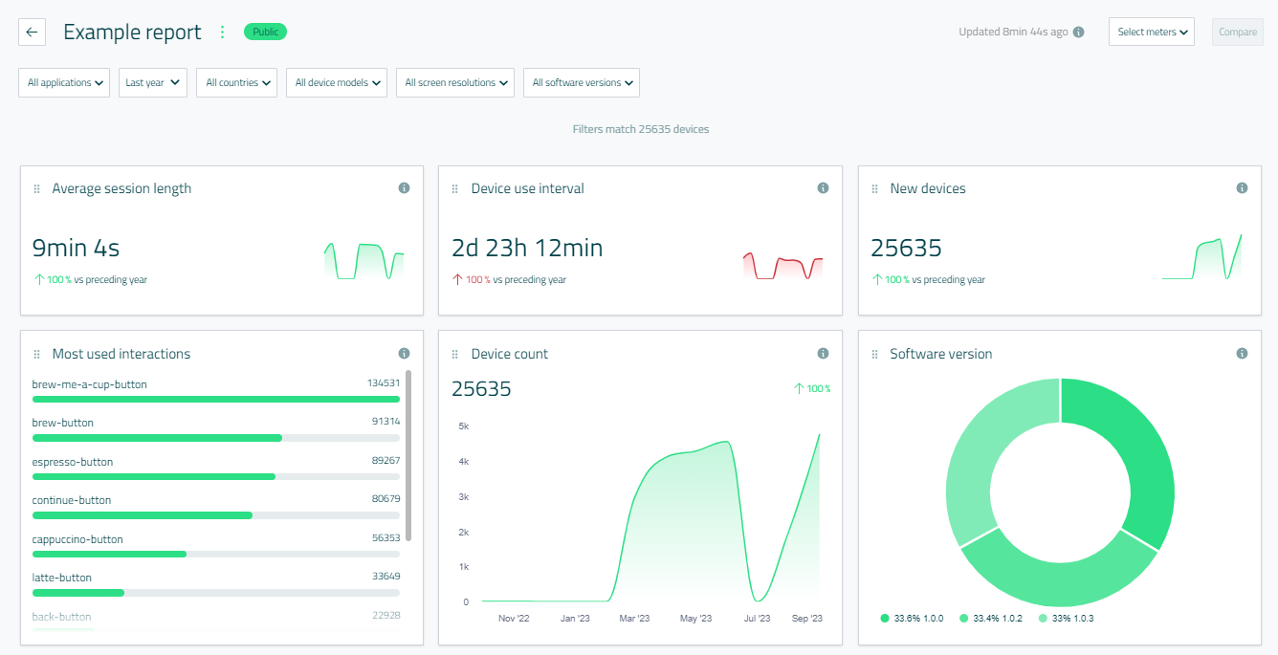The width and height of the screenshot is (1278, 655).
Task: Click info icon on Software version card
Action: (1242, 354)
